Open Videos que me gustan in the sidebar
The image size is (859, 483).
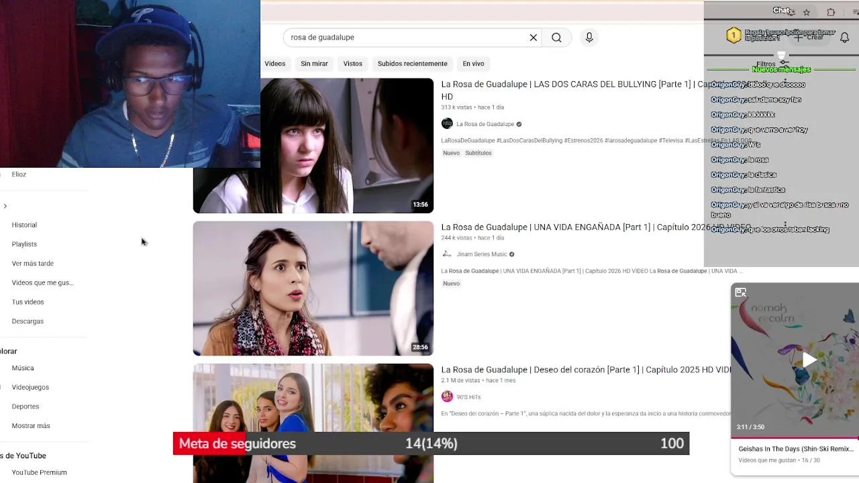click(42, 282)
